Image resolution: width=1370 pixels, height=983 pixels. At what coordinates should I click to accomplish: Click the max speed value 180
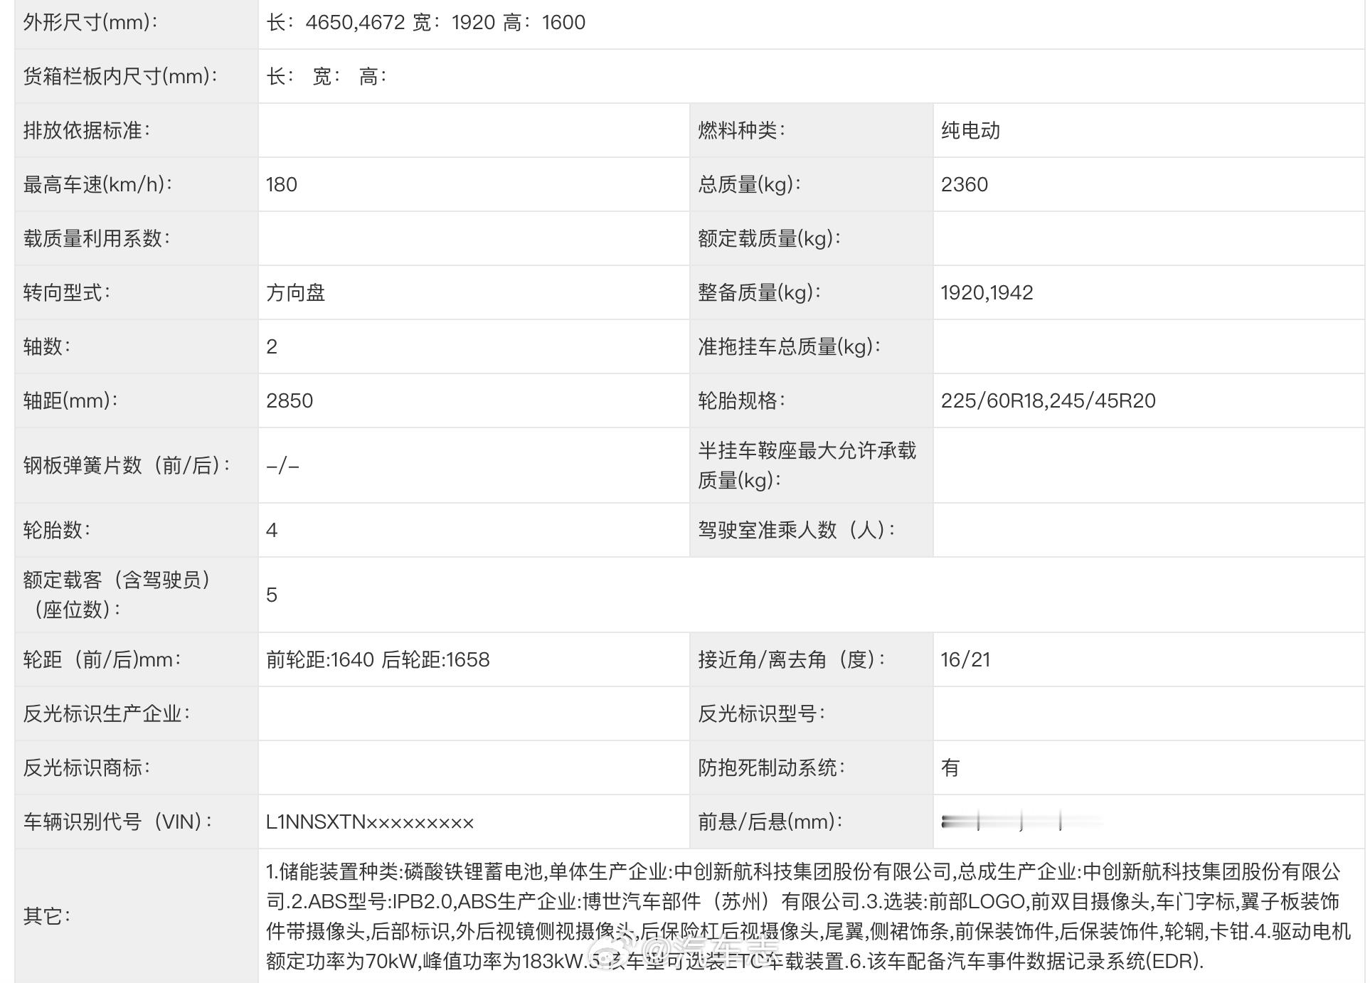point(282,184)
